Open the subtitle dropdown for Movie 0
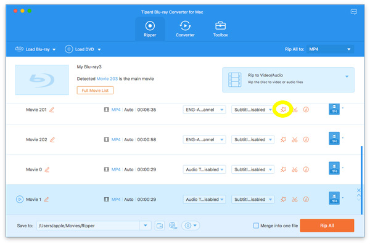Screen dimensions: 370x244 pos(253,169)
